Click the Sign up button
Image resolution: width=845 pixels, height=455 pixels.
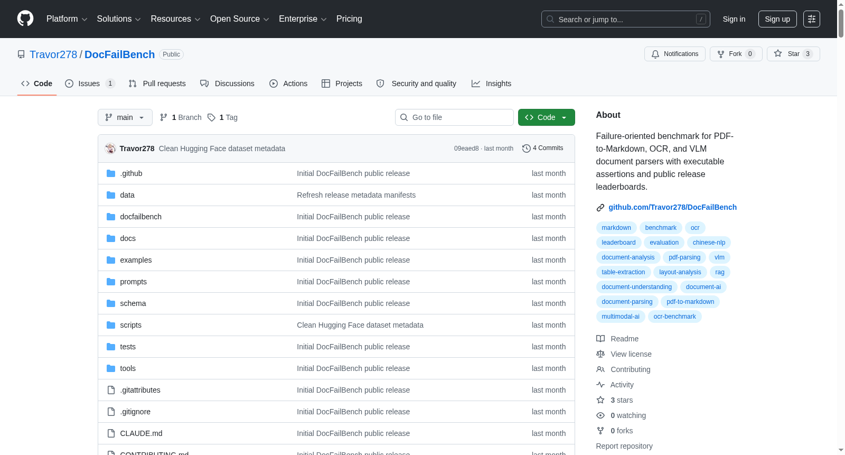(x=777, y=19)
